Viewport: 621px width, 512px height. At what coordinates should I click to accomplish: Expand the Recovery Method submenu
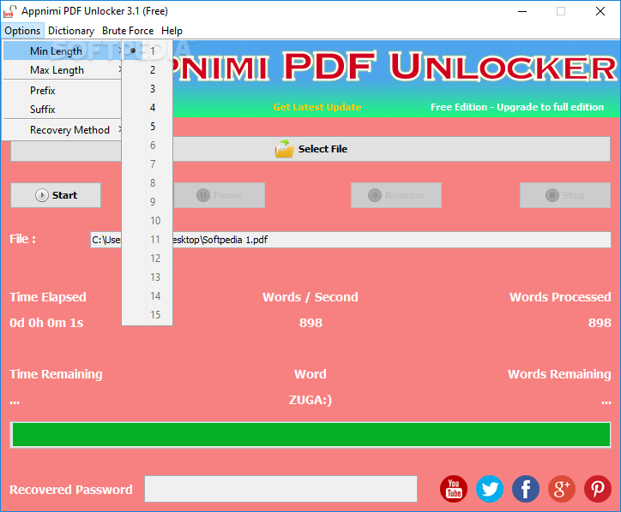pyautogui.click(x=62, y=129)
